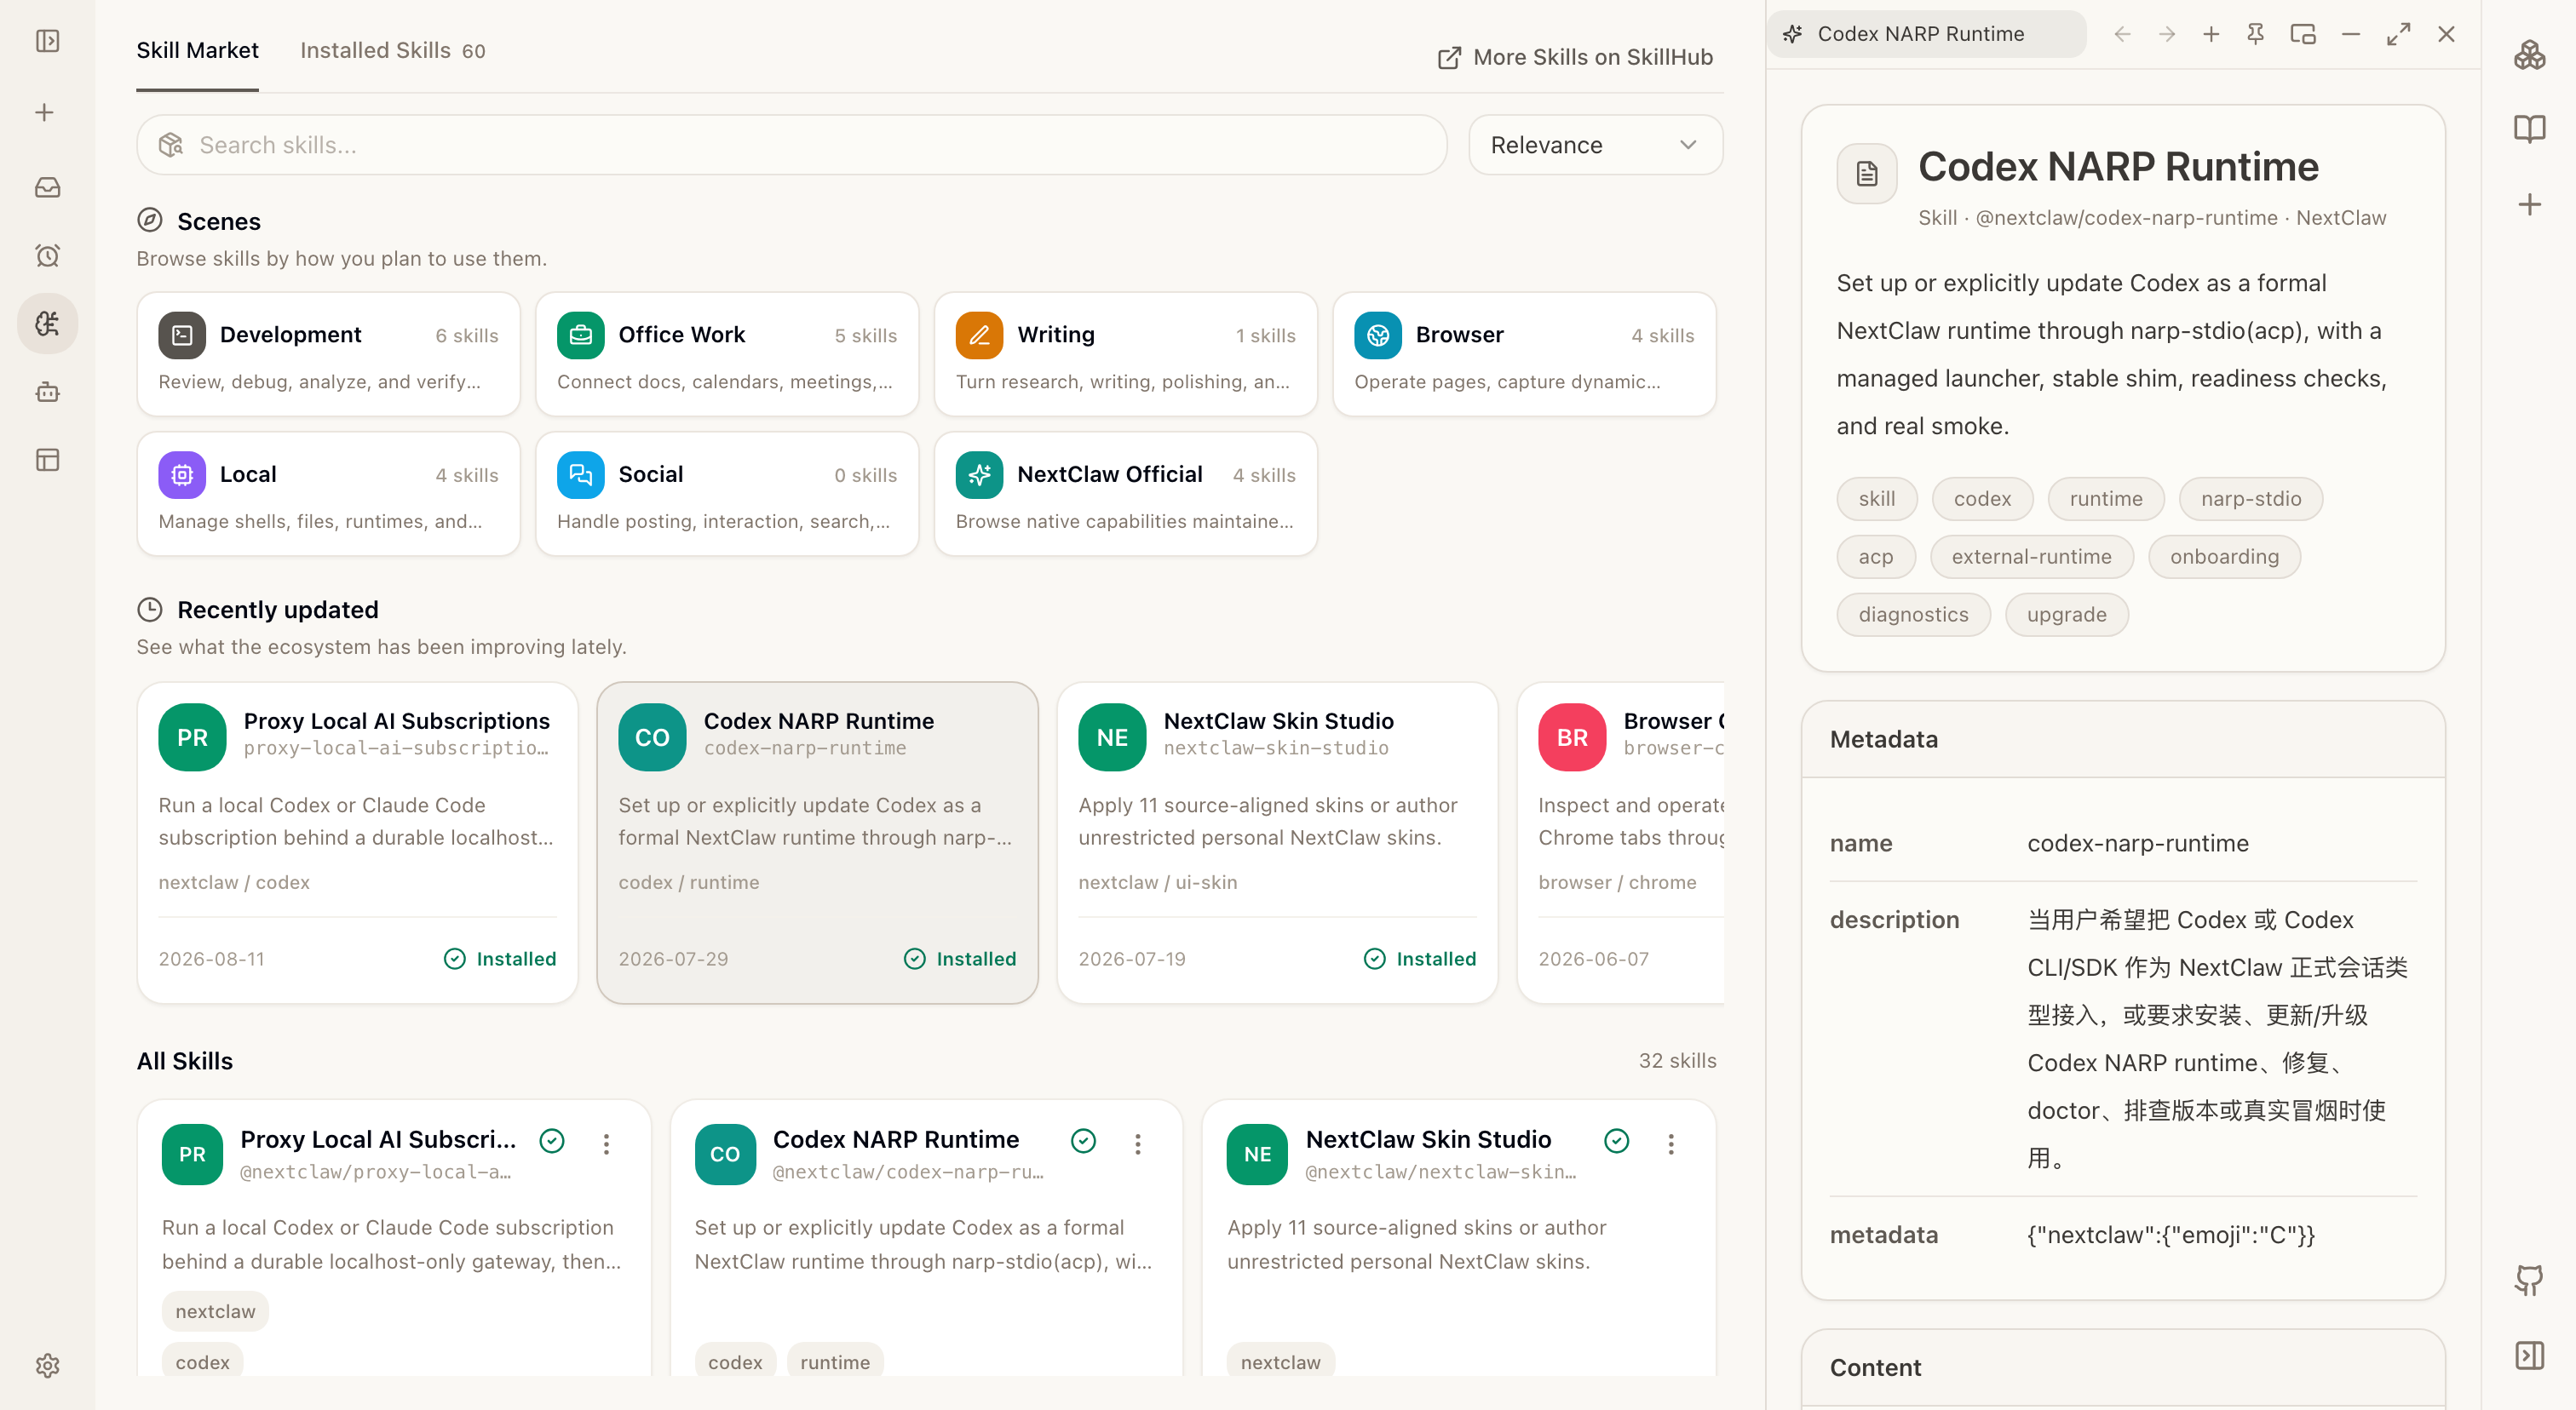Screen dimensions: 2576x1410
Task: Switch to Skill Market tab
Action: (x=197, y=50)
